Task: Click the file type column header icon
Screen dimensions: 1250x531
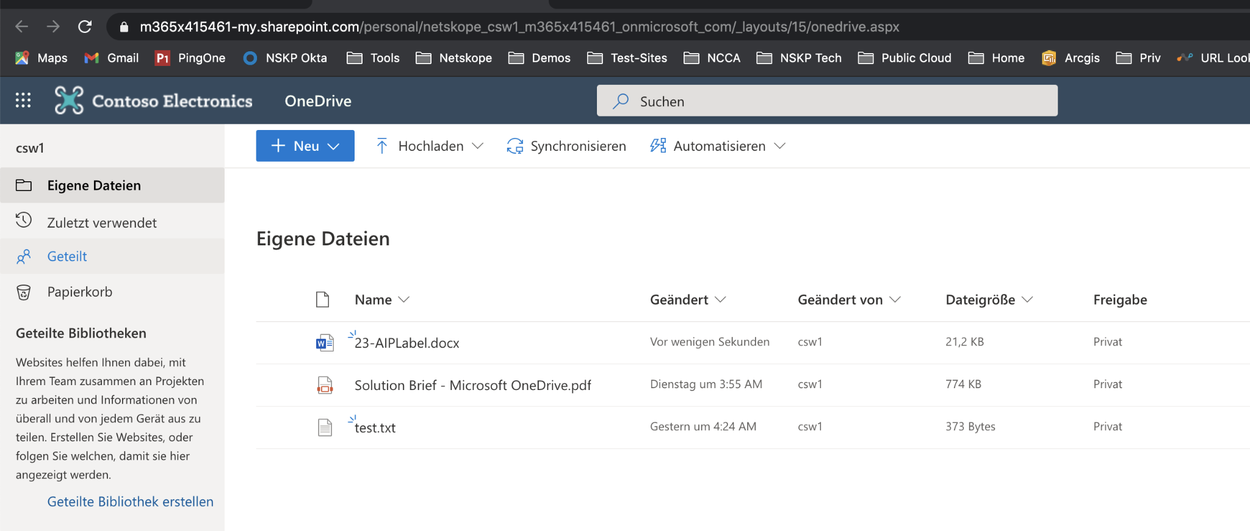Action: click(x=322, y=300)
